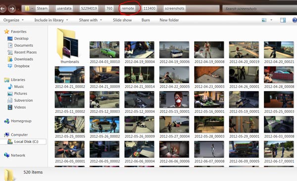The image size is (297, 181).
Task: Select screenshot 2012-04-21_00009
Action: click(104, 77)
